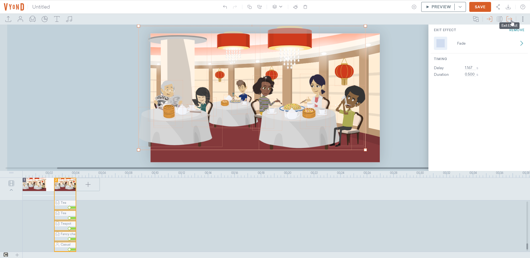Open the Chart tool icon
Viewport: 530px width, 258px height.
point(45,19)
